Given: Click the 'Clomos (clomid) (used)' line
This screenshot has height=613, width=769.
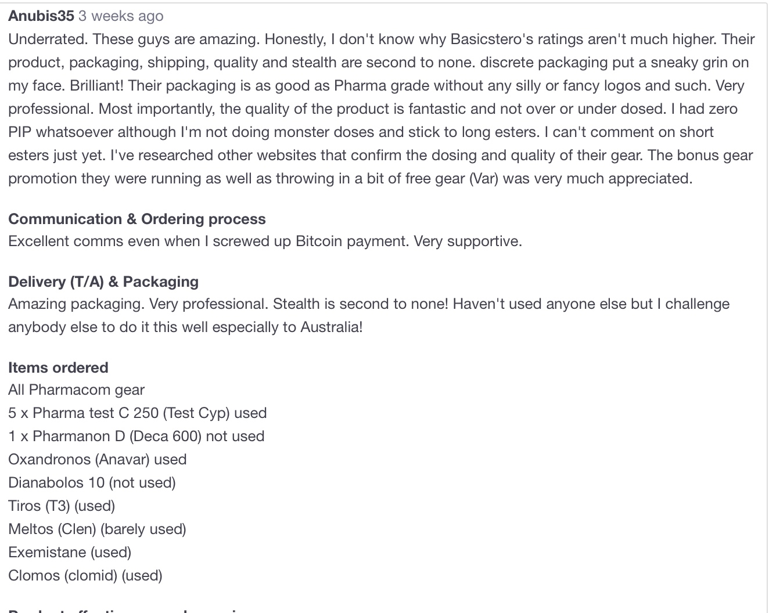Looking at the screenshot, I should pyautogui.click(x=85, y=575).
